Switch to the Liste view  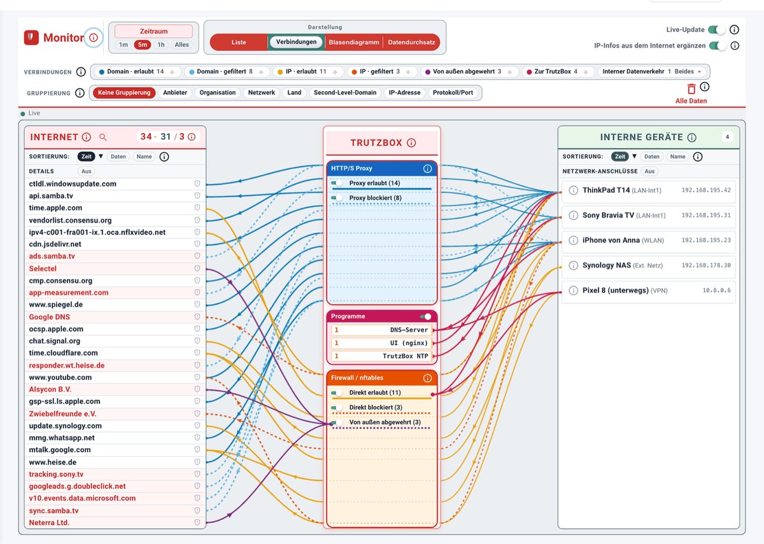[x=239, y=43]
